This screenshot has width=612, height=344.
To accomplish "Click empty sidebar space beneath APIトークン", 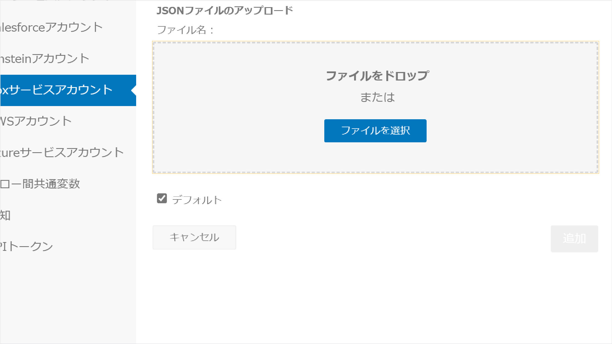I will [x=68, y=302].
